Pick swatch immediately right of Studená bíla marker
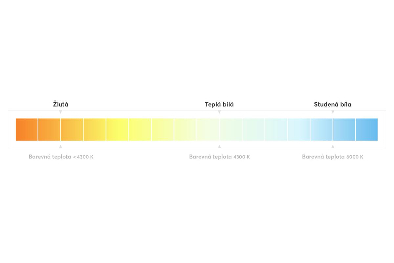The width and height of the screenshot is (394, 263). click(344, 130)
